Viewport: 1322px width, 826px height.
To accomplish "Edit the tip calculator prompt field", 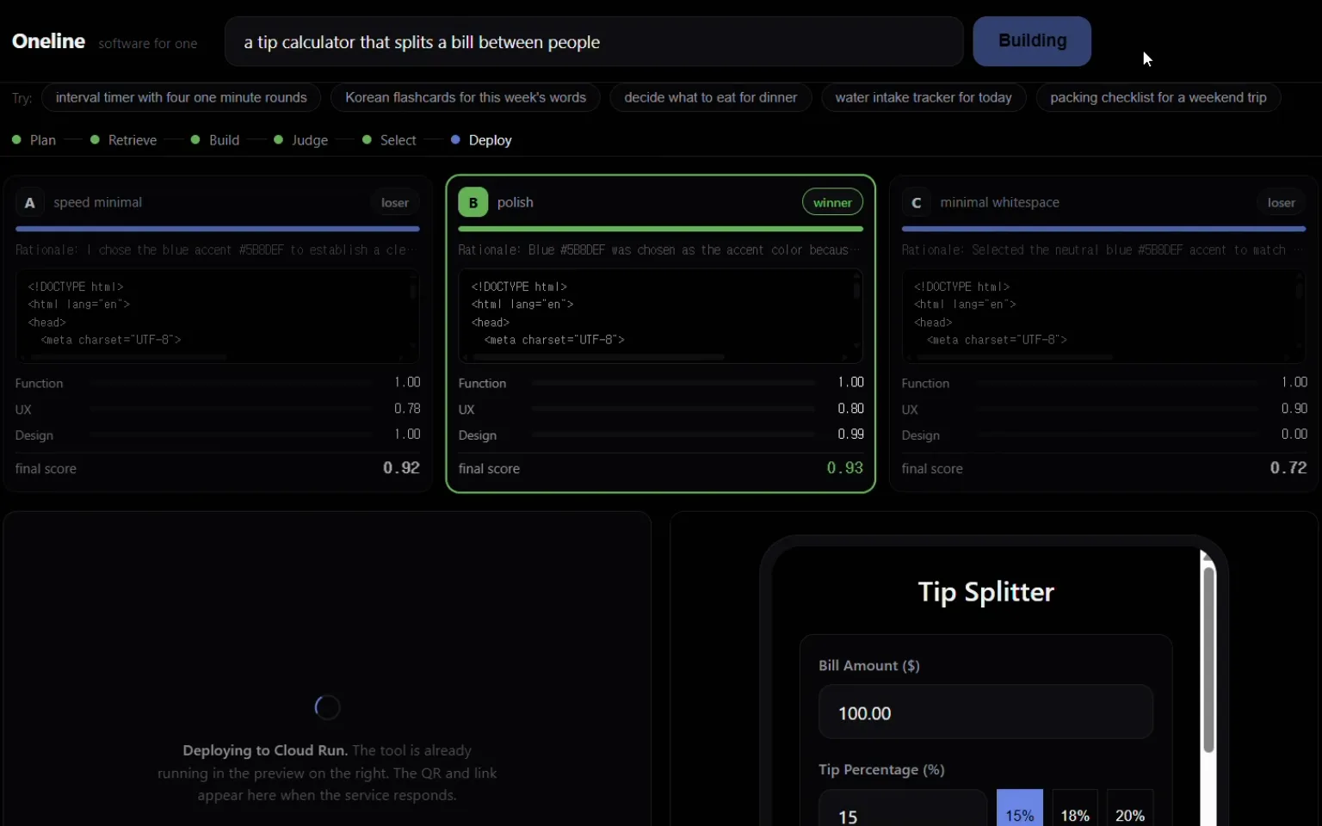I will 594,41.
